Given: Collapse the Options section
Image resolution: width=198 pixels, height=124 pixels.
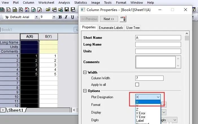Looking at the screenshot, I should point(85,91).
